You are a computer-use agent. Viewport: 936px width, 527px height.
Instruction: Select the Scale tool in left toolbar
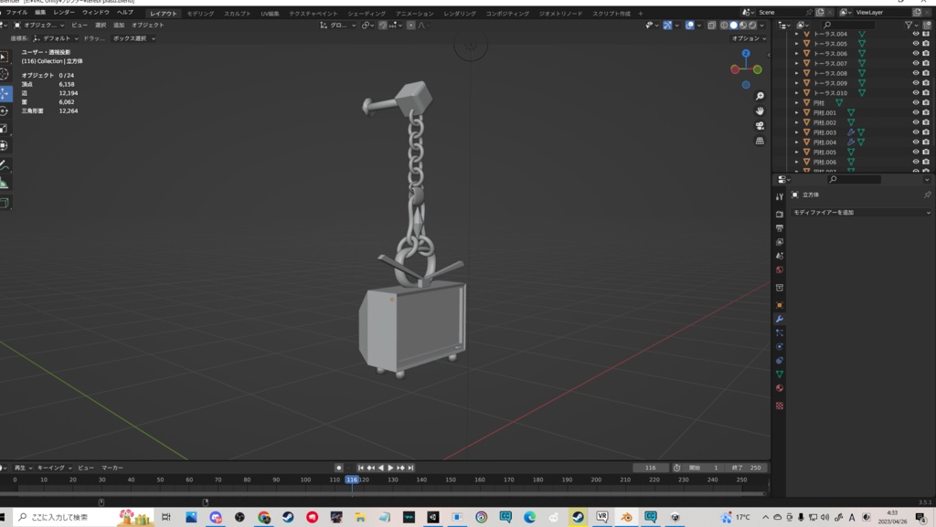pos(4,128)
